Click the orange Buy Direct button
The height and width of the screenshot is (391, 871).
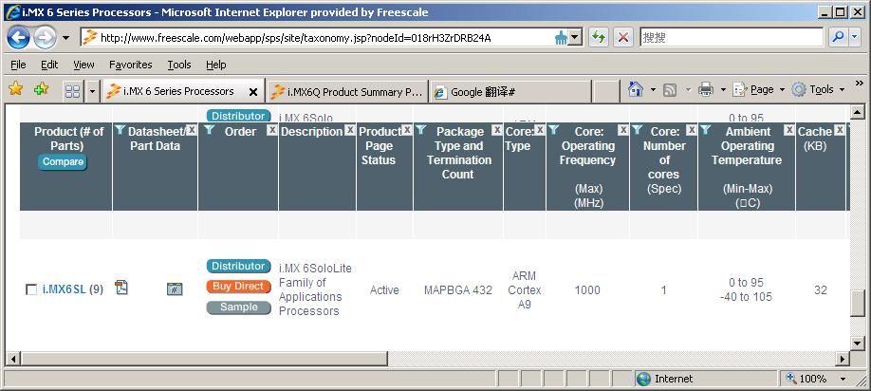coord(239,287)
